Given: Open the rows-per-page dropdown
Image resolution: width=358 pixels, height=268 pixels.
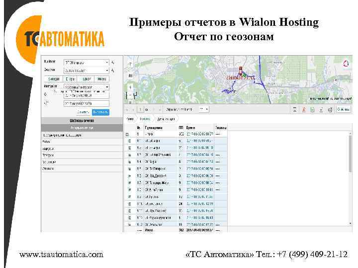Looking at the screenshot, I should click(x=204, y=109).
